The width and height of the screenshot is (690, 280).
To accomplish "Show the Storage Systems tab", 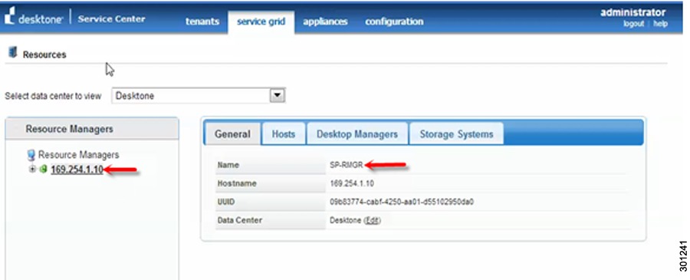I will point(456,133).
